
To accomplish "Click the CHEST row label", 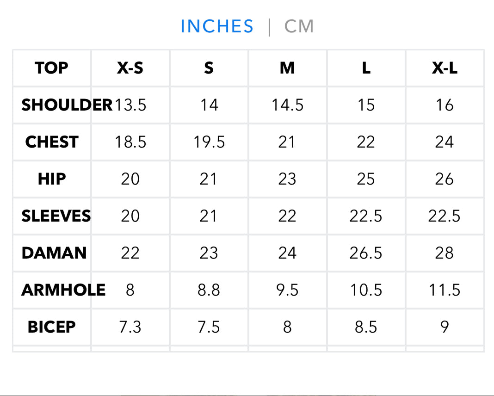I will [52, 142].
